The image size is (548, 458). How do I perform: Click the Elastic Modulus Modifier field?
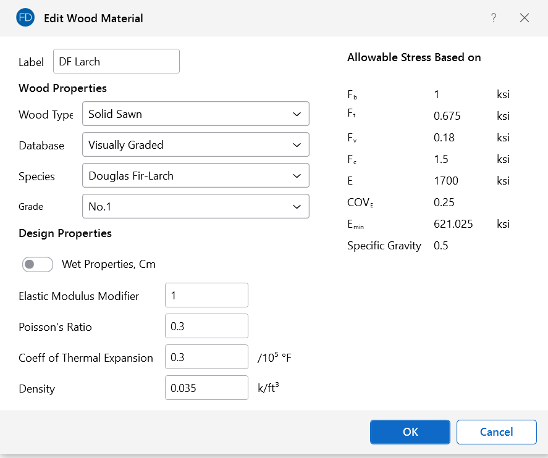tap(206, 296)
